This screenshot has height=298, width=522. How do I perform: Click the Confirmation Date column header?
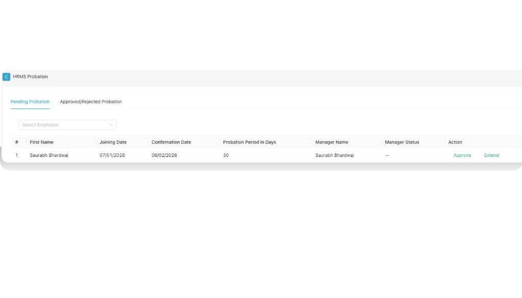coord(171,142)
